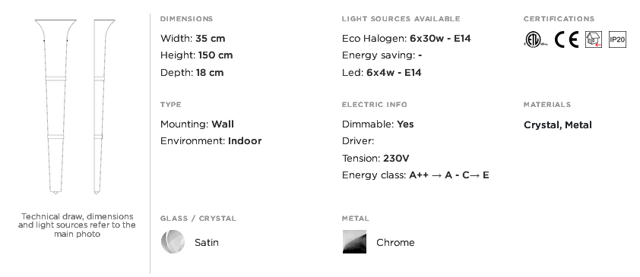Viewport: 640px width, 277px height.
Task: Click the Materials heading
Action: (x=547, y=105)
